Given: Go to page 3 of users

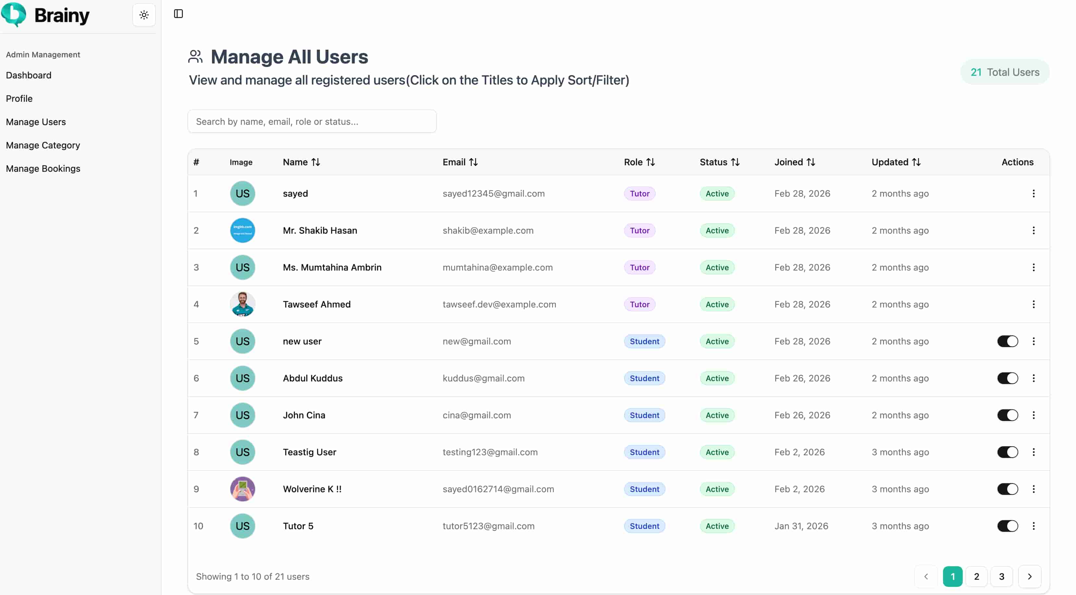Looking at the screenshot, I should click(1001, 576).
